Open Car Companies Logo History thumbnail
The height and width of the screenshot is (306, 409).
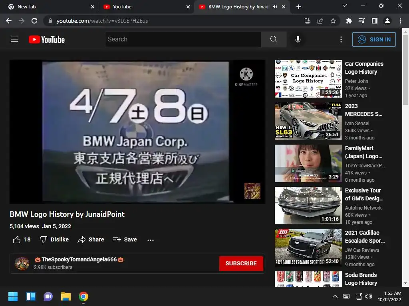(308, 79)
